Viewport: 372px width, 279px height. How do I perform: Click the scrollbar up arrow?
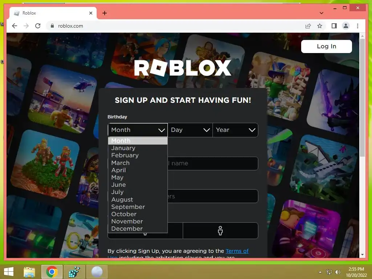pyautogui.click(x=362, y=36)
